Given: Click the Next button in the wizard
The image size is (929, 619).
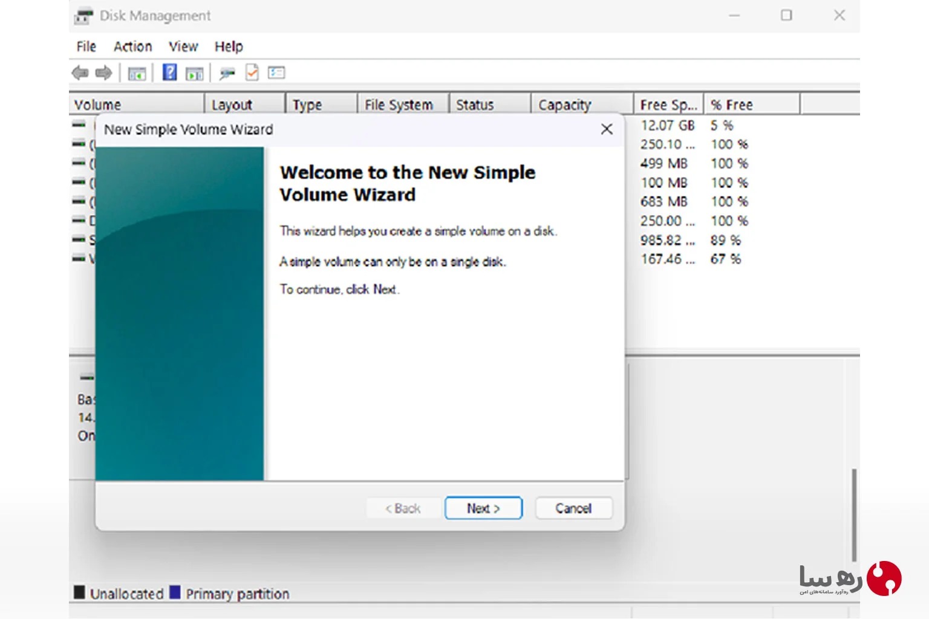Looking at the screenshot, I should click(483, 508).
